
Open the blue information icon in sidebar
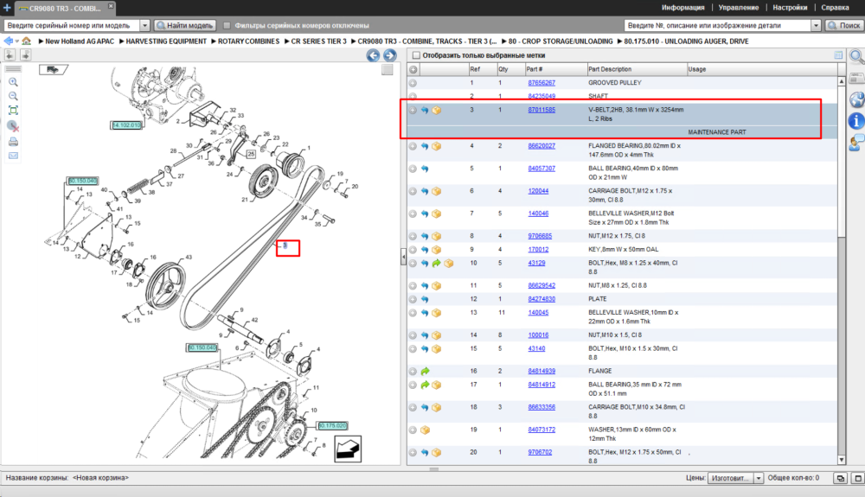pyautogui.click(x=856, y=120)
